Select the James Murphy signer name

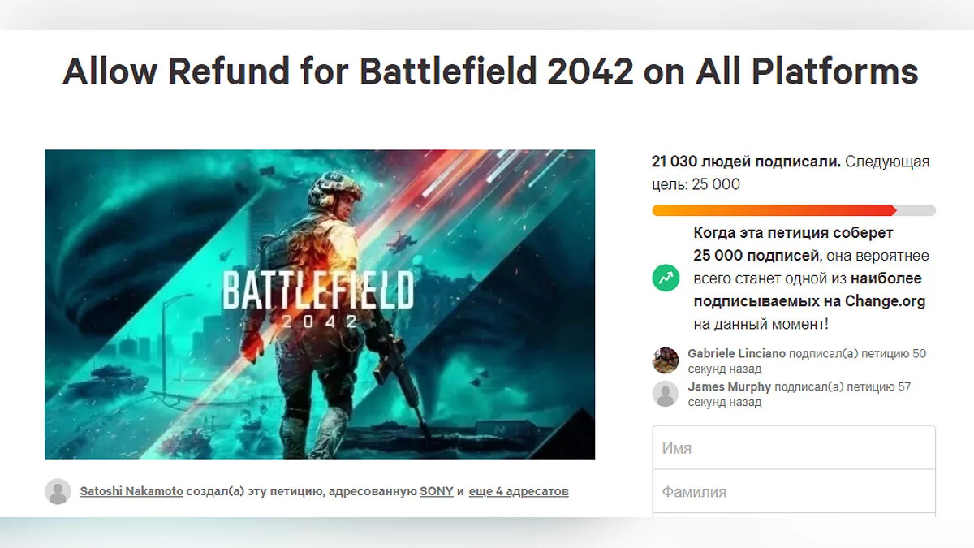pos(729,387)
